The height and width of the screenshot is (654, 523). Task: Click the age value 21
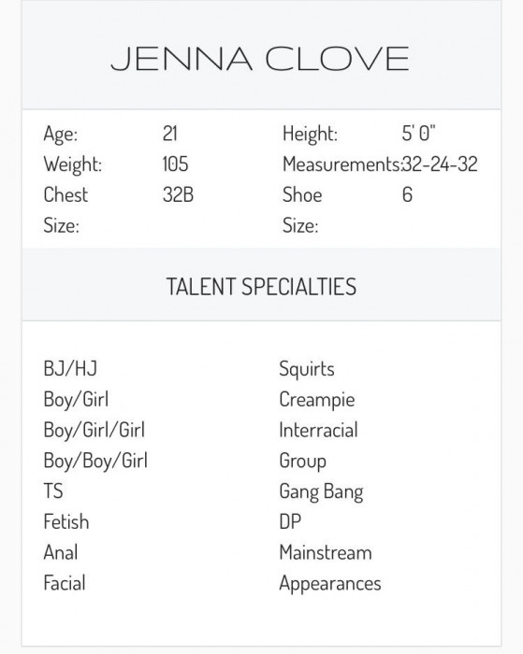(x=170, y=134)
